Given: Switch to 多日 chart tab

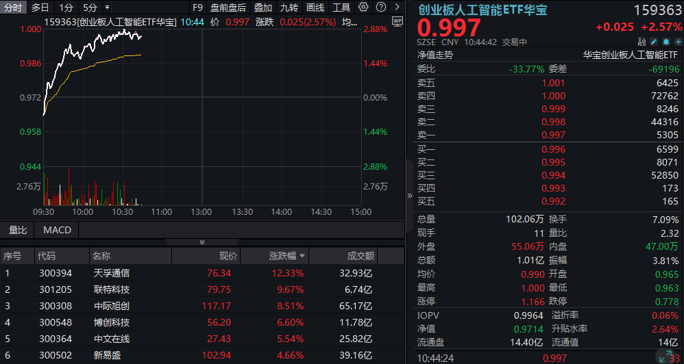Looking at the screenshot, I should point(40,8).
